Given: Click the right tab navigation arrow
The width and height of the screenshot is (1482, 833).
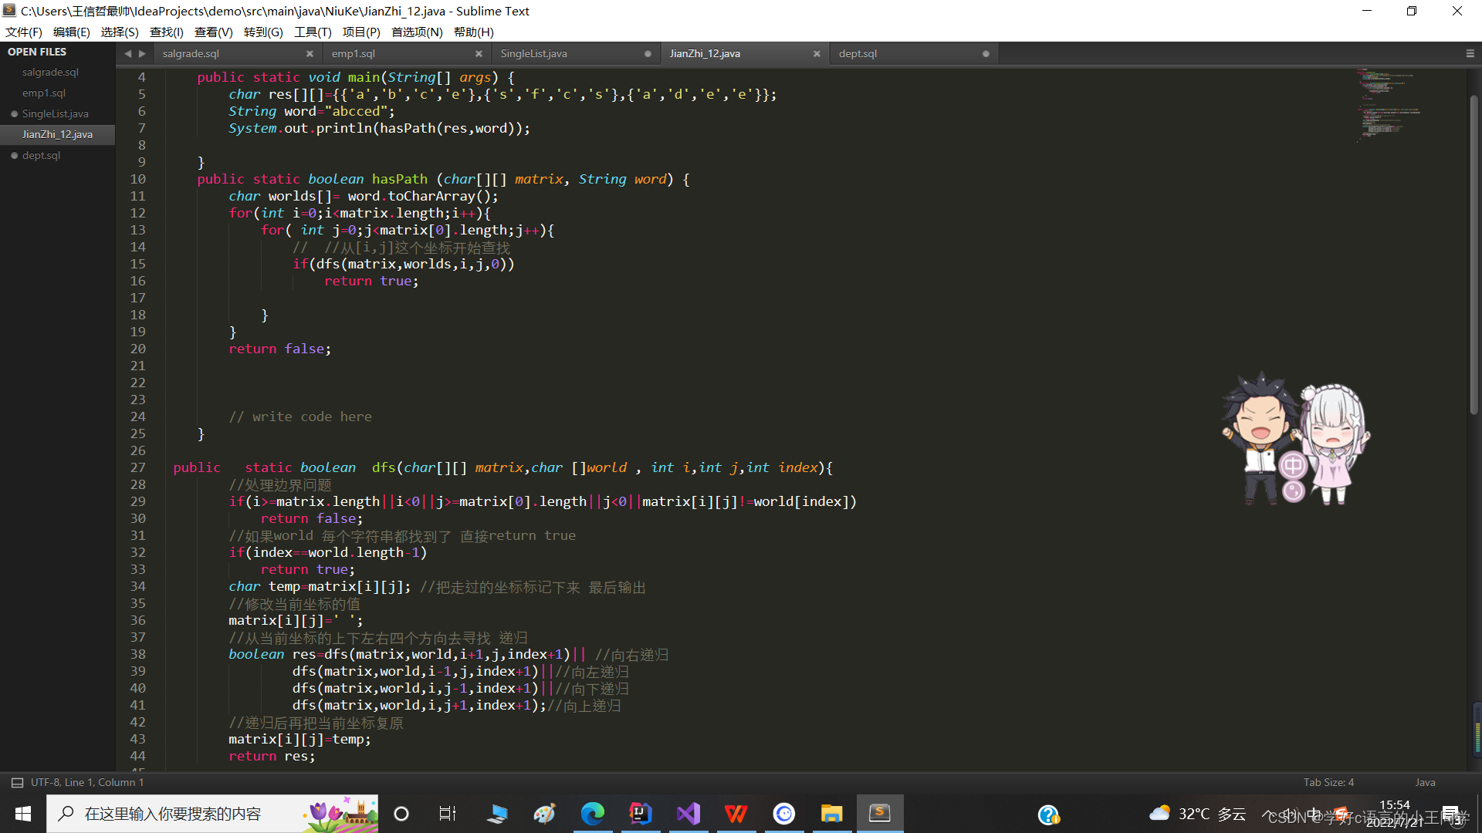Looking at the screenshot, I should [x=142, y=54].
